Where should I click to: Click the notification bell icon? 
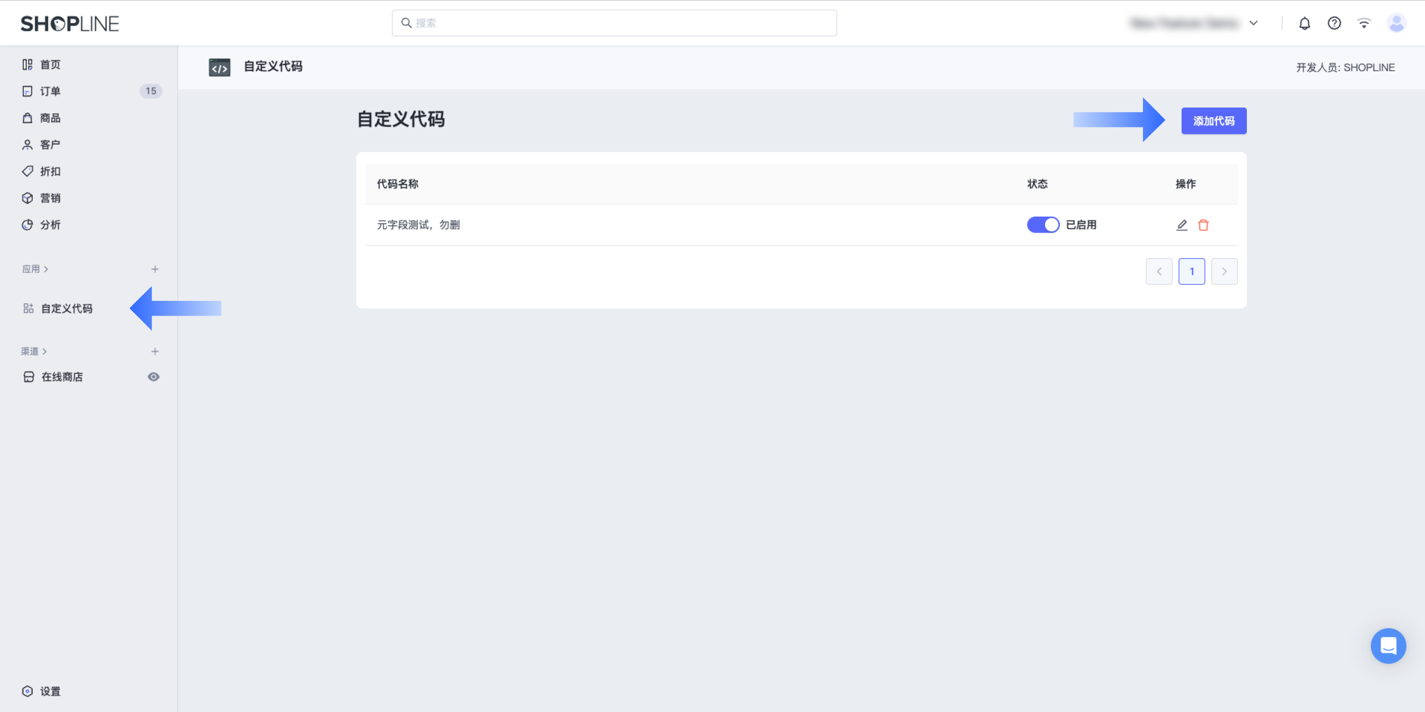pos(1304,23)
